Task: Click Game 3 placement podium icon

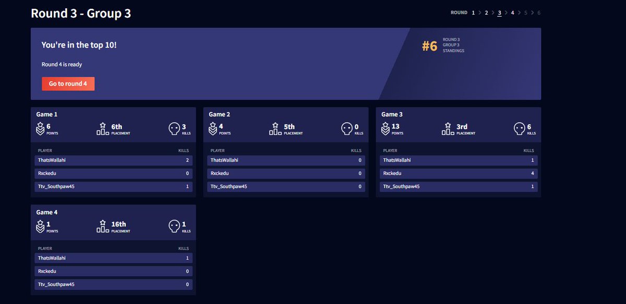Action: point(448,129)
